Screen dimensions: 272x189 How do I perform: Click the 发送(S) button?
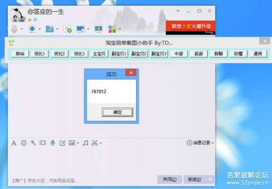(x=195, y=179)
